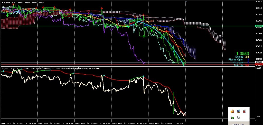Click the 24 Oct 2013 date label
Screen dimensions: 263x125
click(6, 123)
